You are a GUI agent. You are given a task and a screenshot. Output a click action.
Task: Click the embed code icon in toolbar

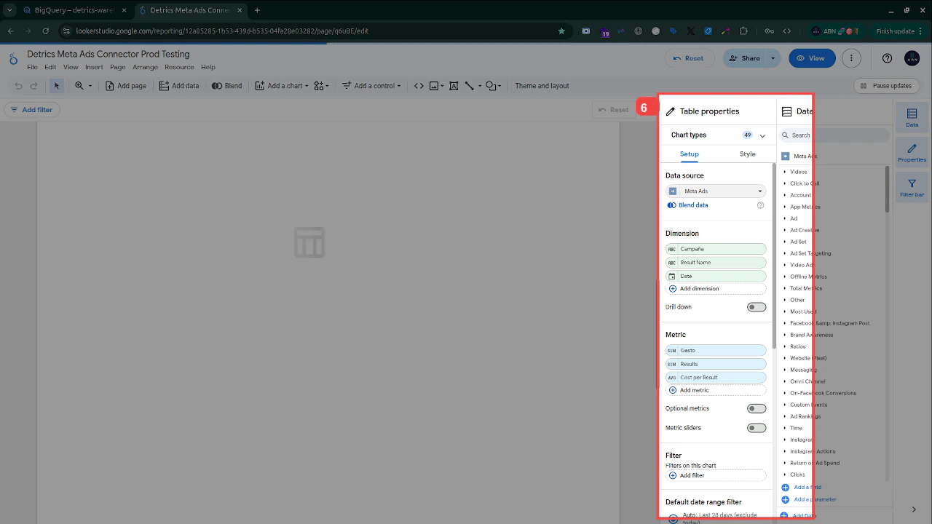[418, 85]
